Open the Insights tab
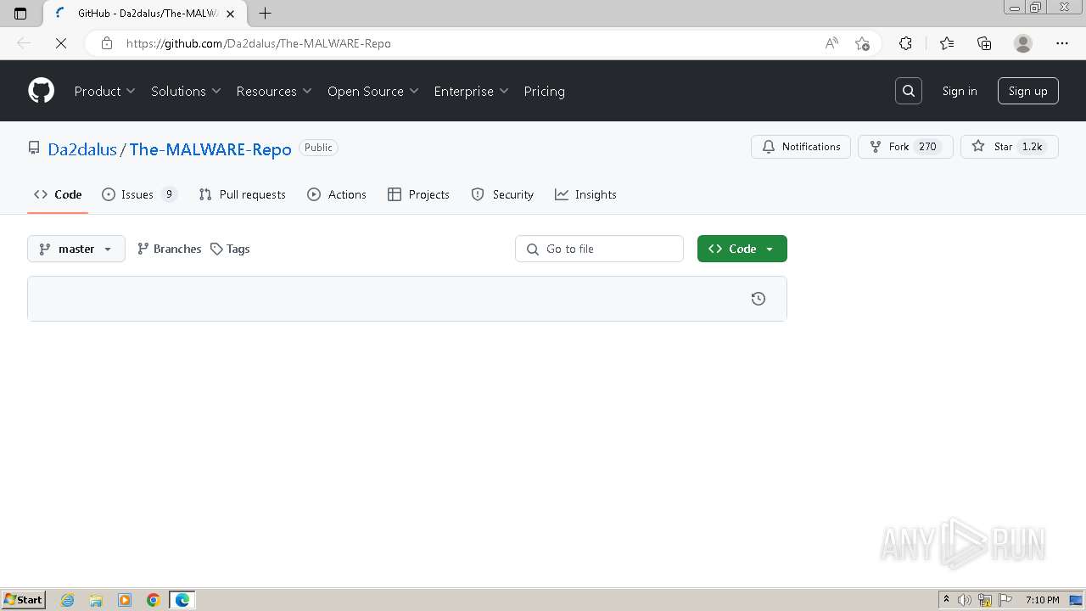1086x611 pixels. (585, 194)
